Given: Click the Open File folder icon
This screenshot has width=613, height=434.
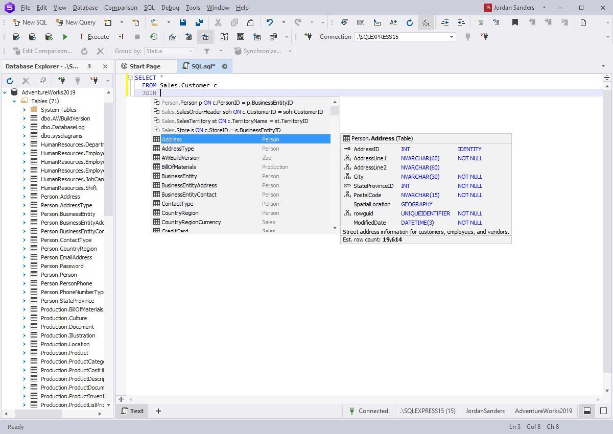Looking at the screenshot, I should pyautogui.click(x=154, y=22).
